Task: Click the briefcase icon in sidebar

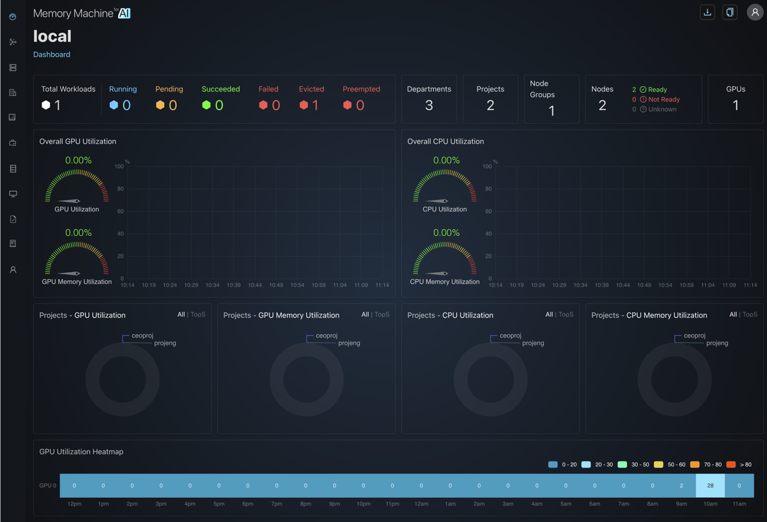Action: click(13, 143)
